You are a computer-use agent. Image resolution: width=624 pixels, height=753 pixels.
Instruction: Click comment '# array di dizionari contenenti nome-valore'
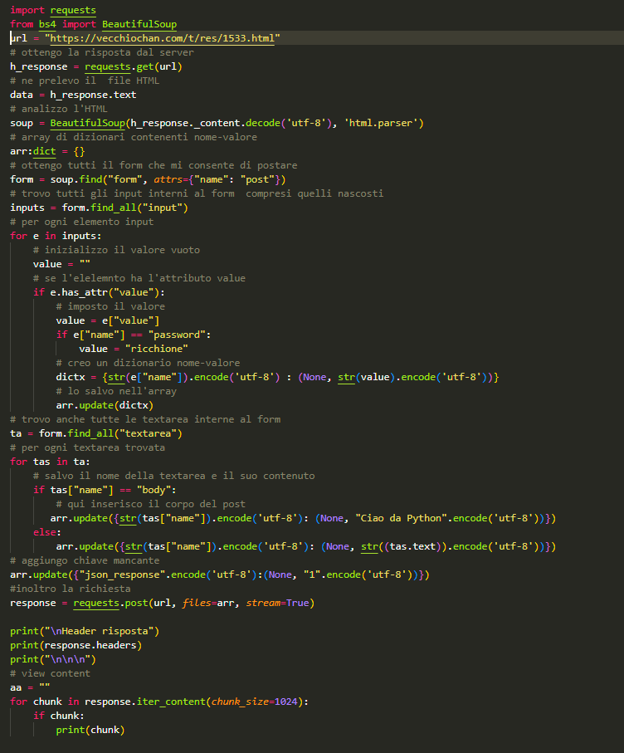(x=134, y=137)
